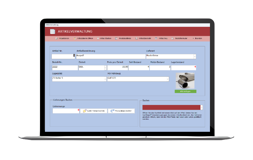Create a new article with Artikel Neu

click(156, 39)
